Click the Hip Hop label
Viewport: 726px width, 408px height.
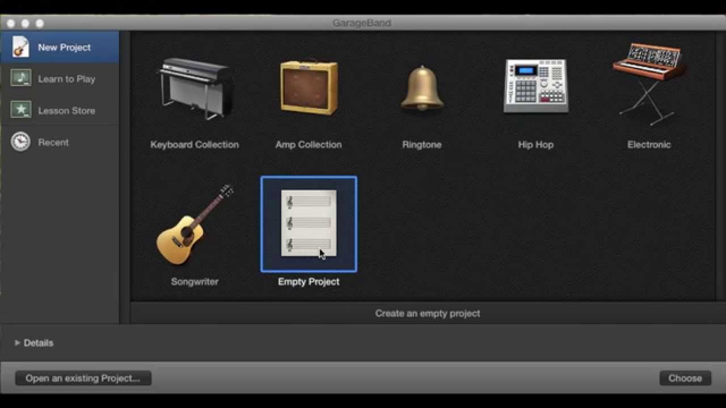535,144
